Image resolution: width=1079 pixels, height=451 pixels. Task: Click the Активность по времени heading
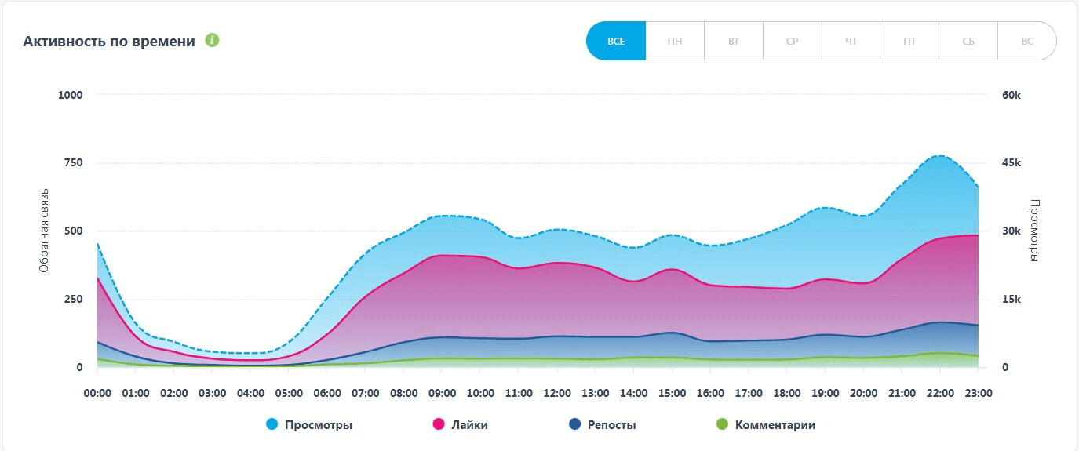(x=109, y=42)
